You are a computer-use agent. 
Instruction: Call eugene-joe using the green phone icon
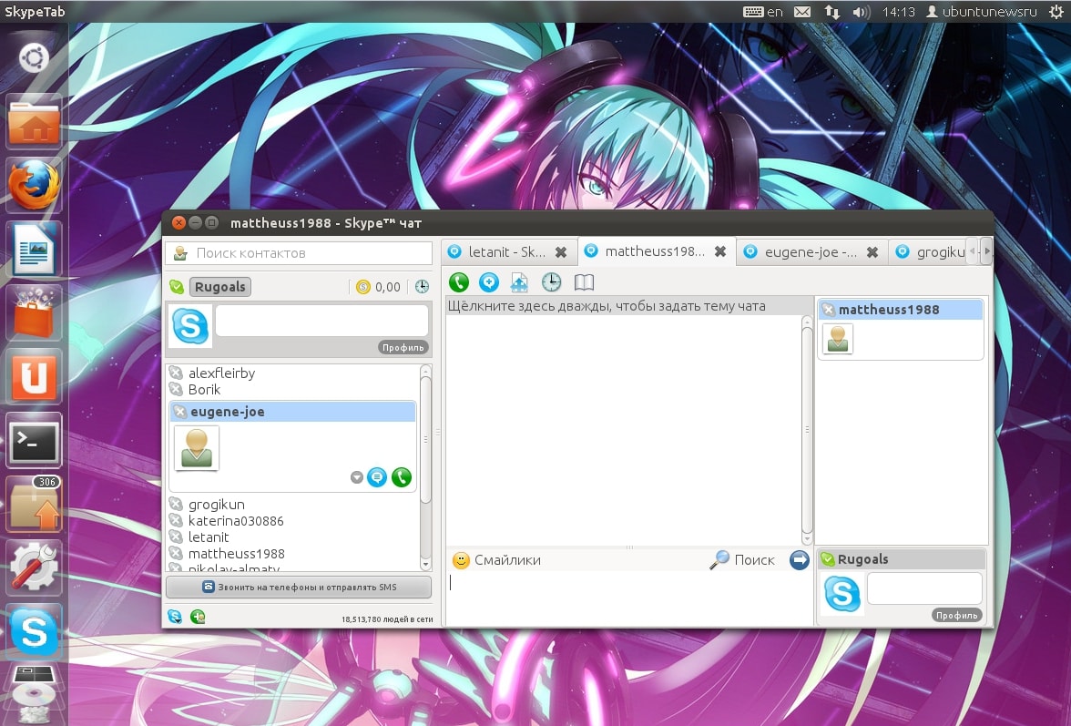(x=402, y=477)
